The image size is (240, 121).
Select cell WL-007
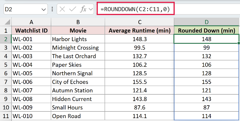coord(31,90)
